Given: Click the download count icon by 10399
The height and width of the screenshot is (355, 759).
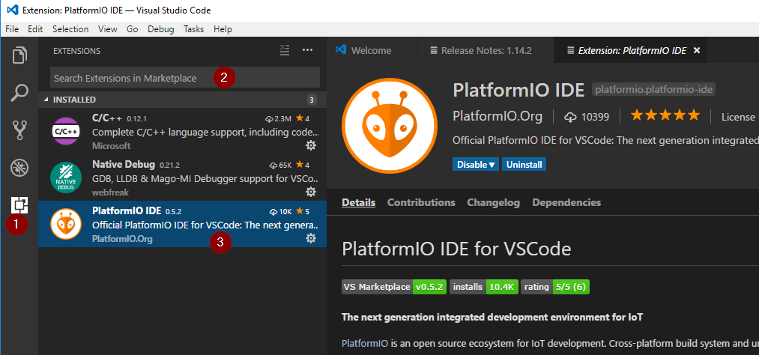Looking at the screenshot, I should 571,117.
